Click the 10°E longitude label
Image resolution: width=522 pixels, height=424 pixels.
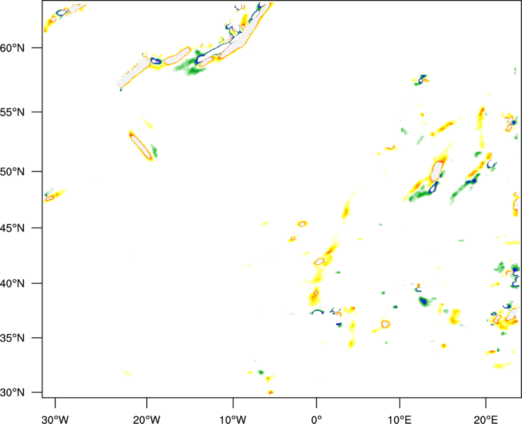pyautogui.click(x=399, y=419)
